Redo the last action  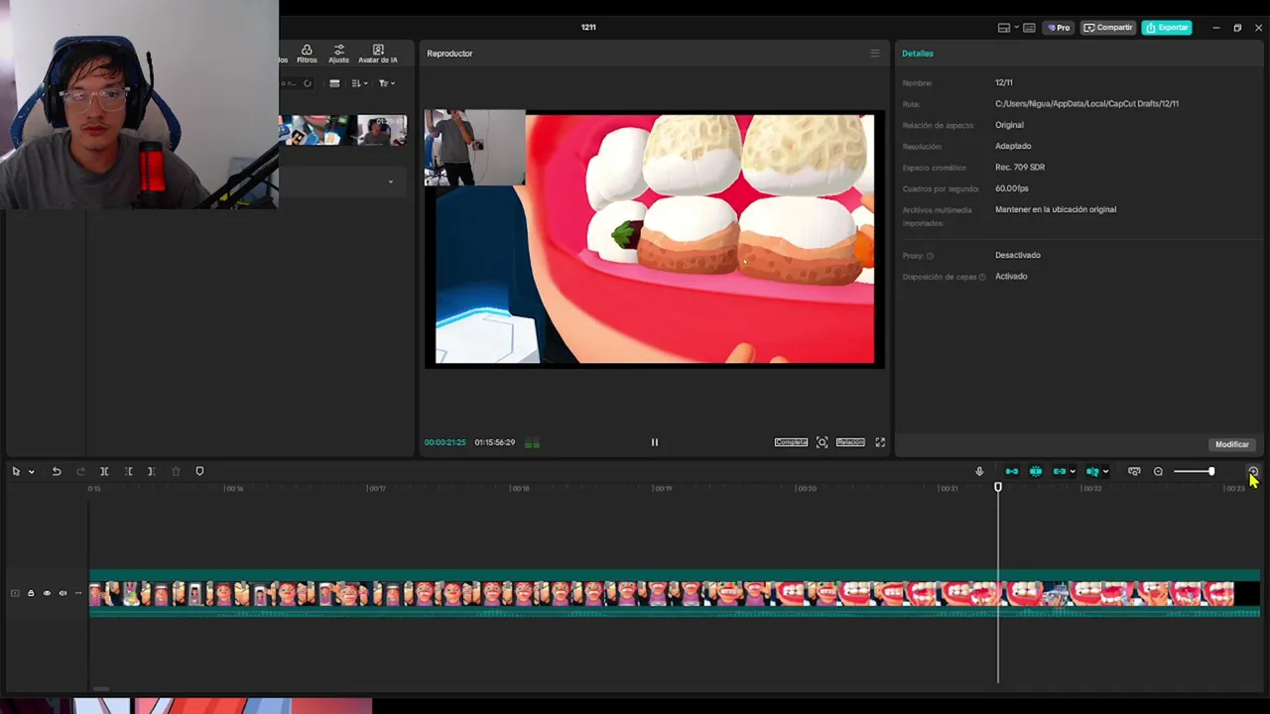(x=80, y=471)
